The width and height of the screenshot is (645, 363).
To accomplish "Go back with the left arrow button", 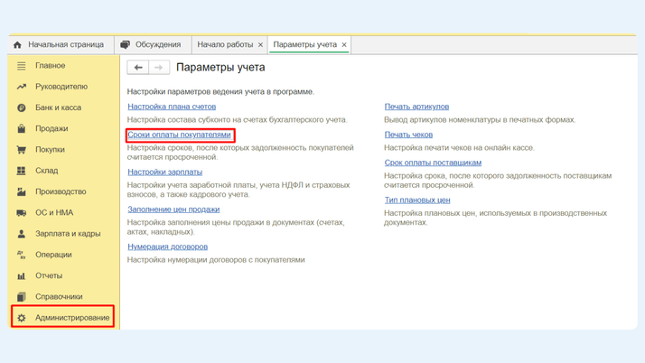I will [x=138, y=68].
